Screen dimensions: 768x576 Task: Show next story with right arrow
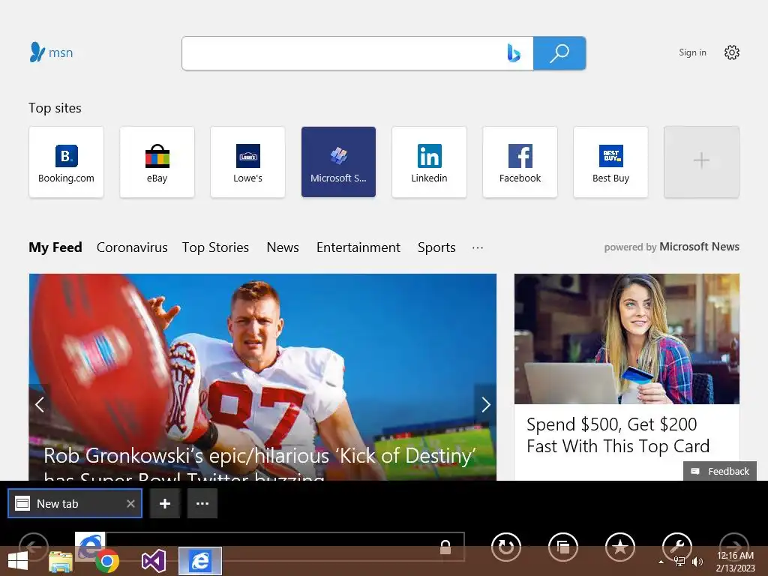[485, 404]
